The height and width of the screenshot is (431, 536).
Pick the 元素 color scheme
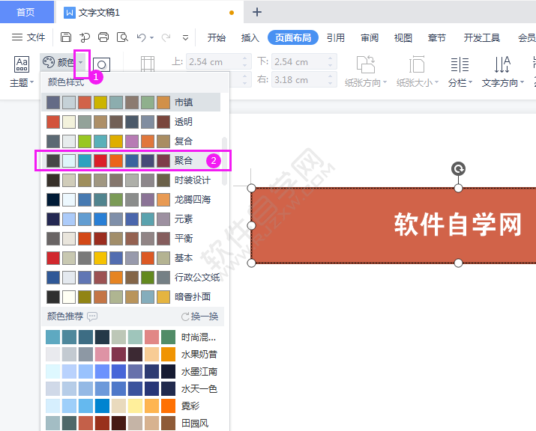coord(131,218)
